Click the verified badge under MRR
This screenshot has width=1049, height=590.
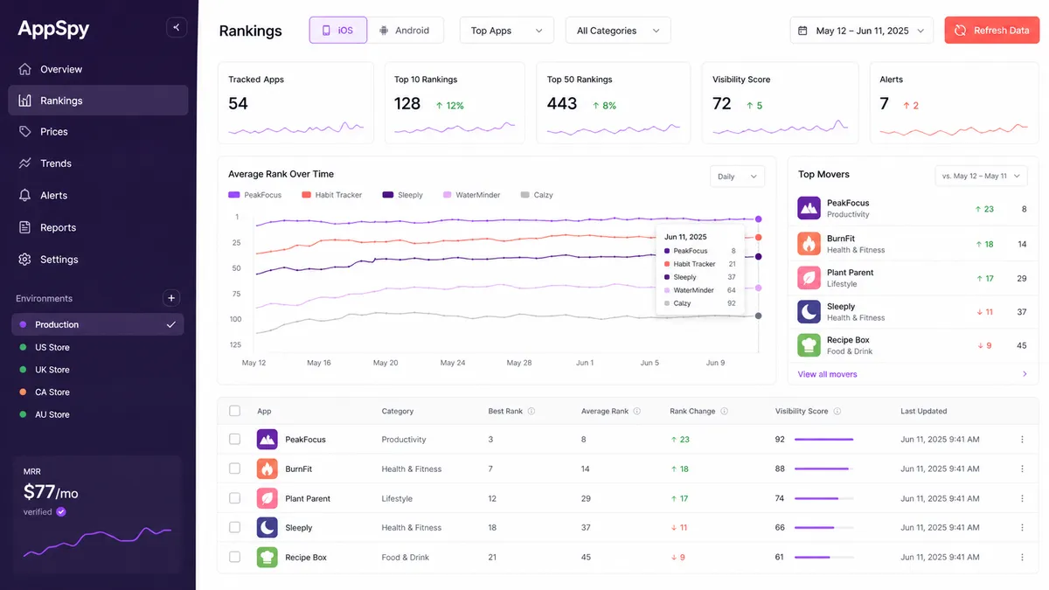coord(61,512)
